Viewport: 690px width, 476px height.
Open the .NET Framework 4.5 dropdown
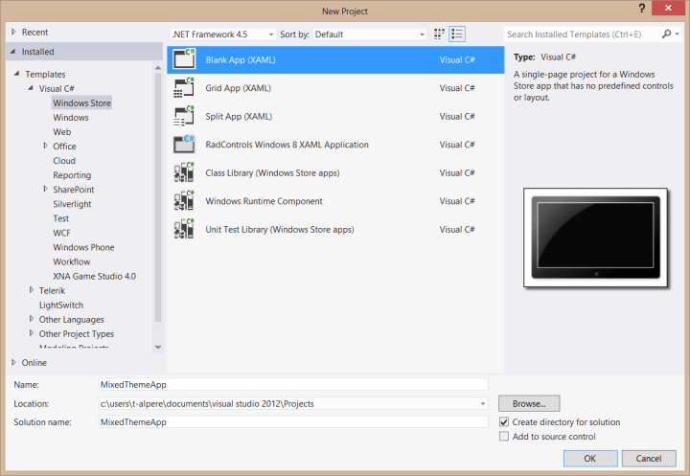[222, 34]
